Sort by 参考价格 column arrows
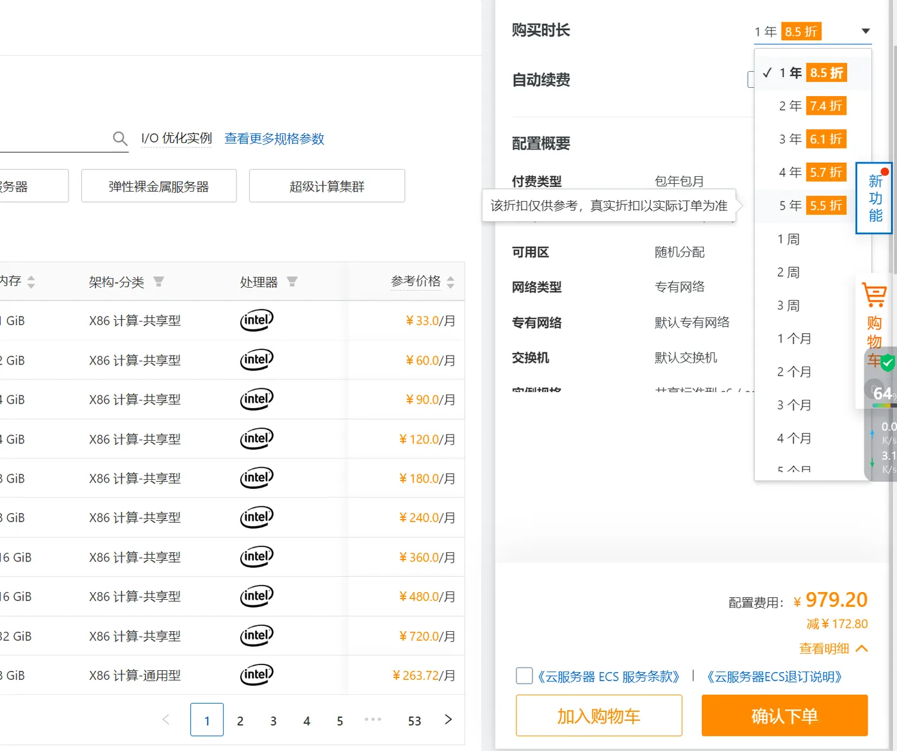The height and width of the screenshot is (751, 897). tap(450, 282)
